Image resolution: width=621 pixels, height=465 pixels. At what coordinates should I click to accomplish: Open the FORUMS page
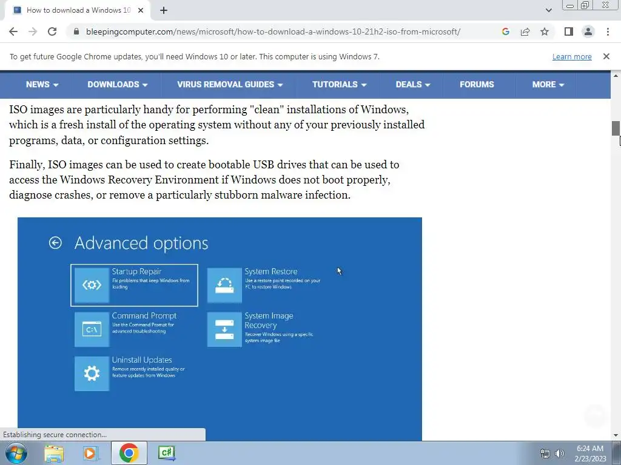[x=477, y=85]
